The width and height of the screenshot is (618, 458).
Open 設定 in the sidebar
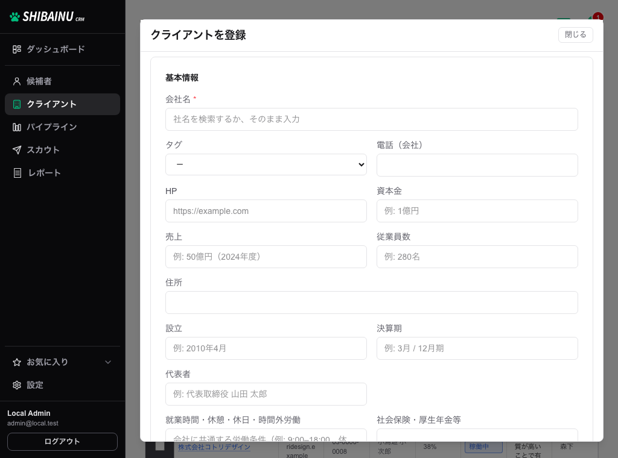[62, 385]
